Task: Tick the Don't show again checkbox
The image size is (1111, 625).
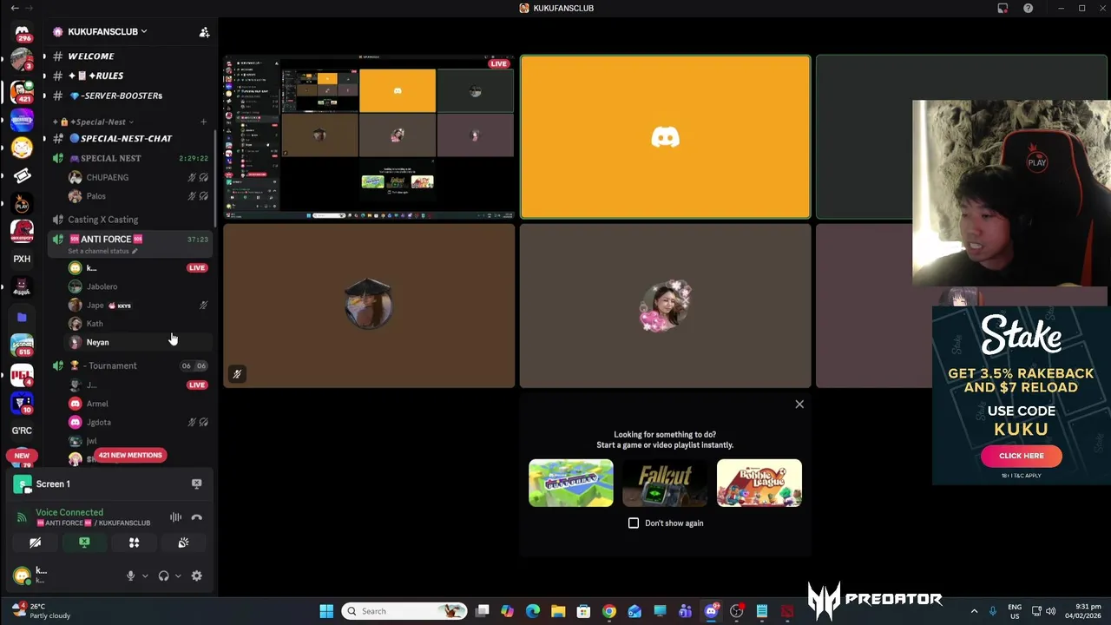Action: [634, 523]
